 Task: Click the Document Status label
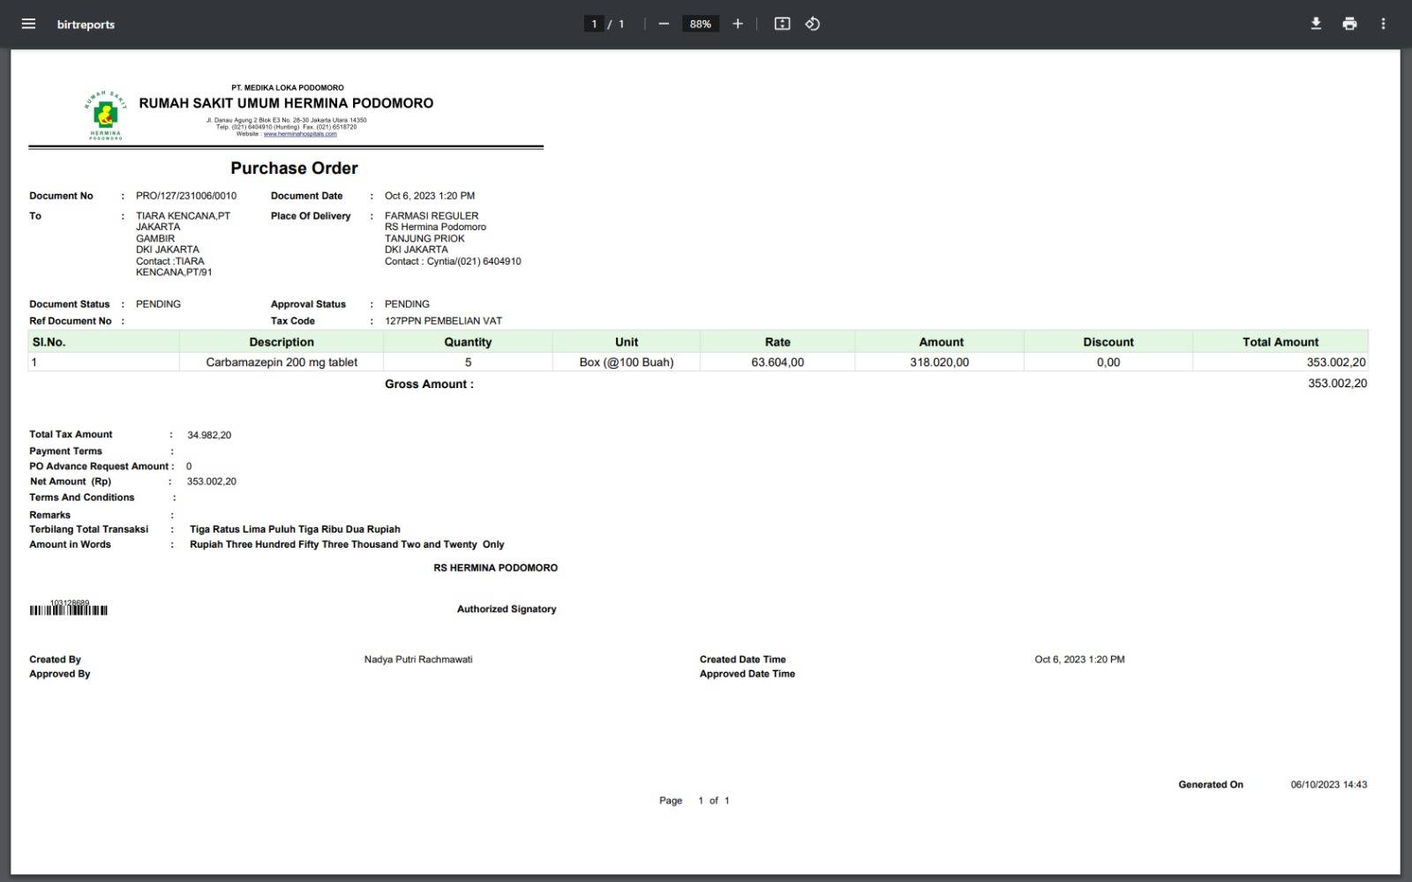click(70, 304)
